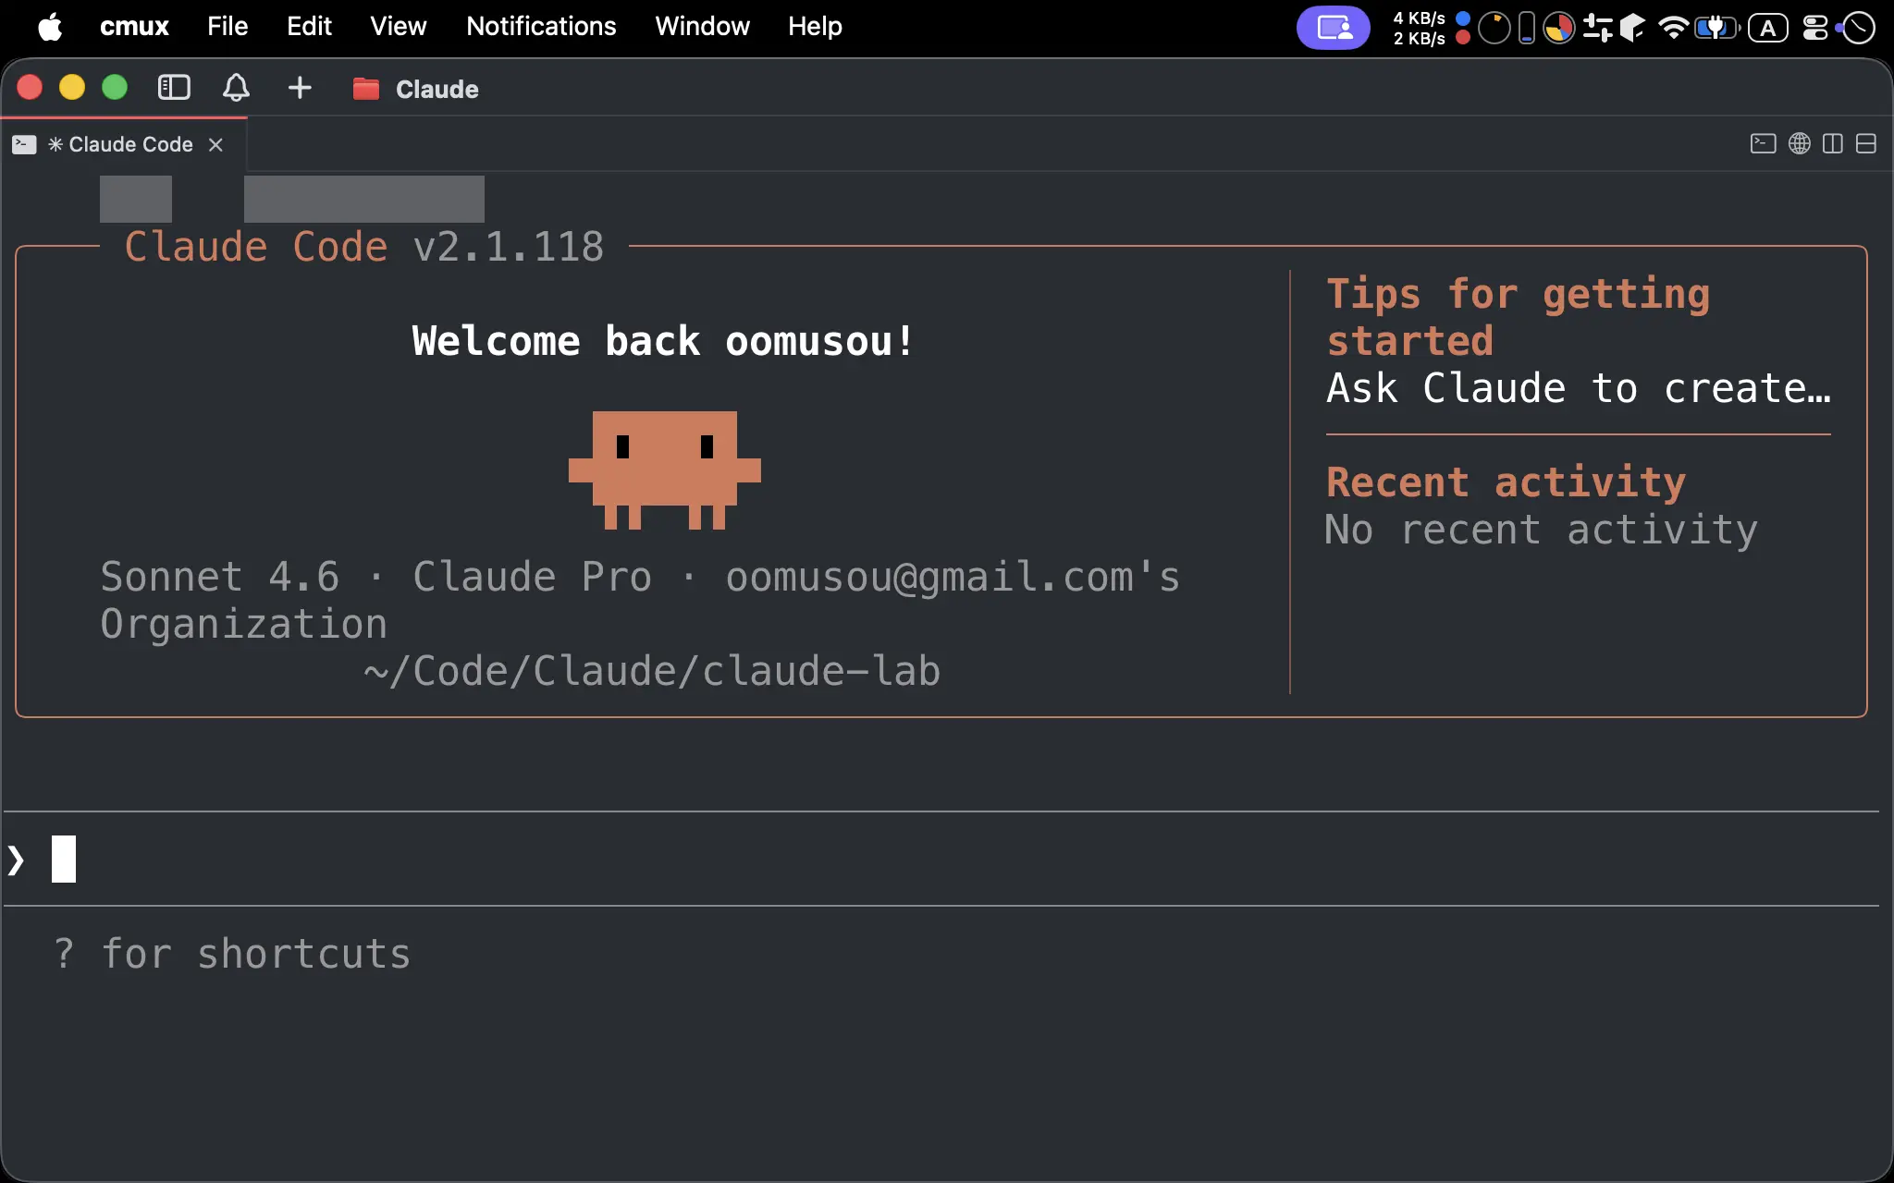Click the colorful pie chart menu bar icon

pyautogui.click(x=1558, y=28)
